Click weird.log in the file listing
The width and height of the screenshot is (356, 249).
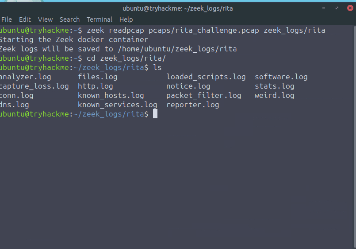274,96
